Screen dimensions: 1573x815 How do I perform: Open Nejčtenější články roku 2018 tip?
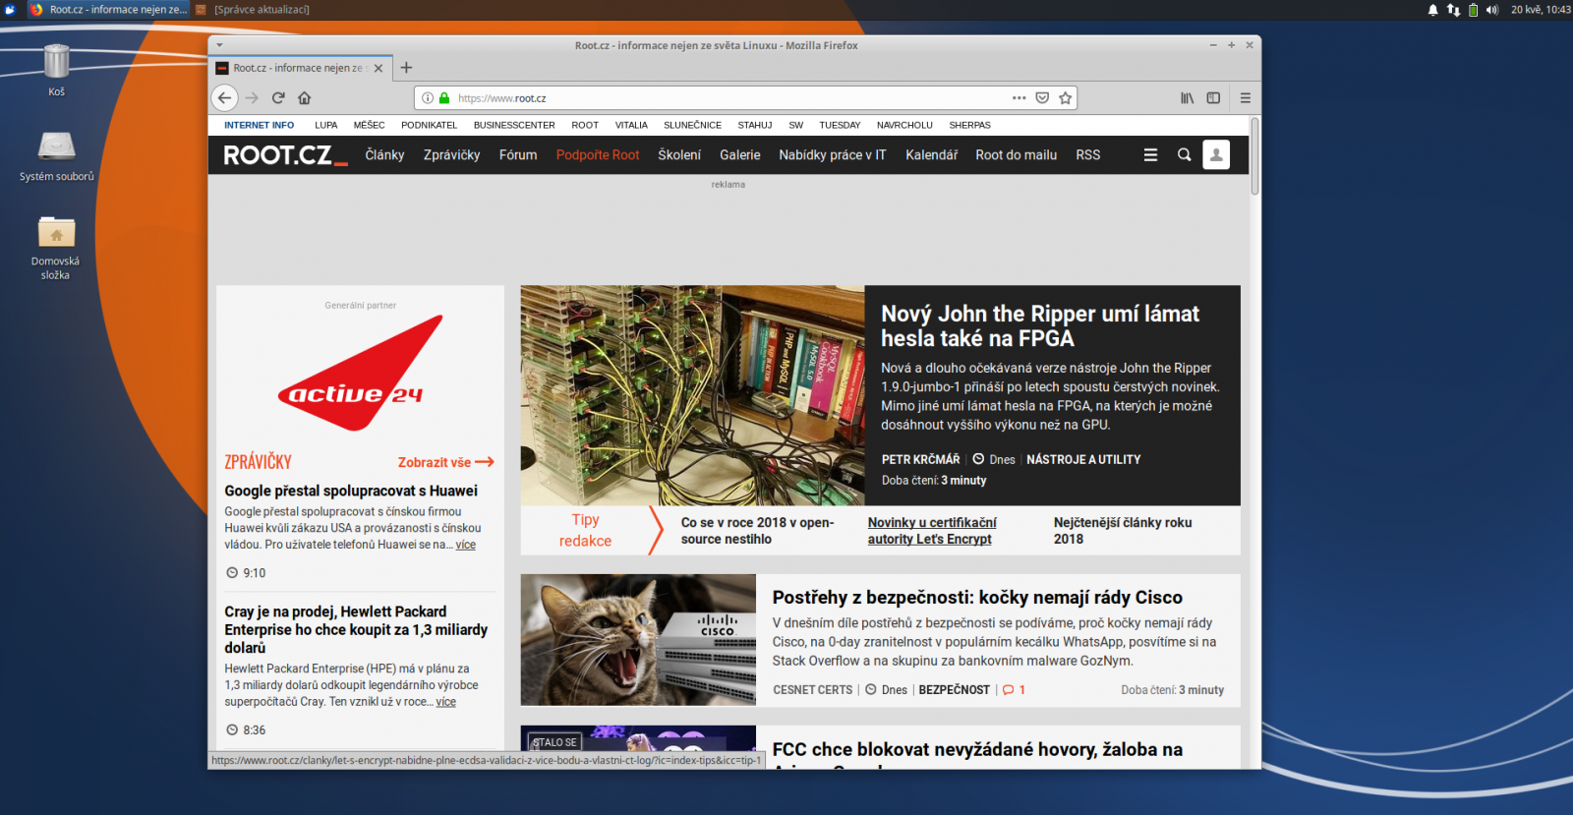[x=1123, y=531]
